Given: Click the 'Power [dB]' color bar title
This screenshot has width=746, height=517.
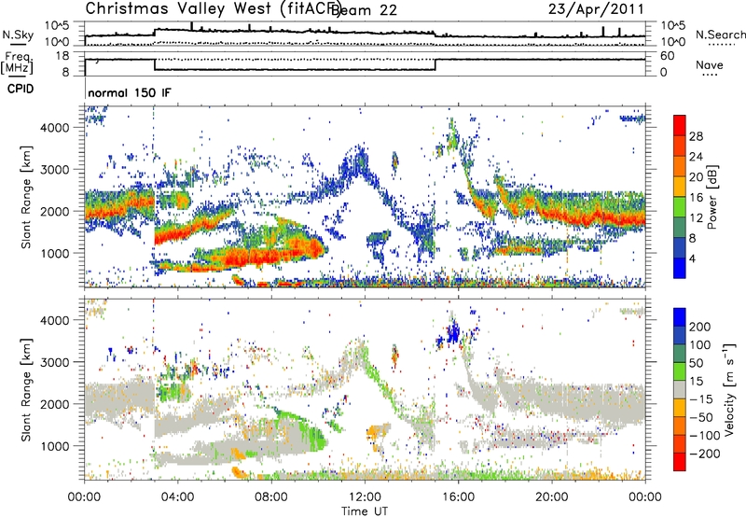Looking at the screenshot, I should 712,197.
